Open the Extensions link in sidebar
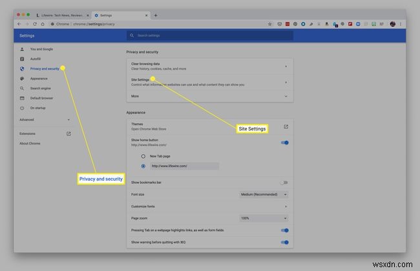This screenshot has width=420, height=271. [x=27, y=134]
